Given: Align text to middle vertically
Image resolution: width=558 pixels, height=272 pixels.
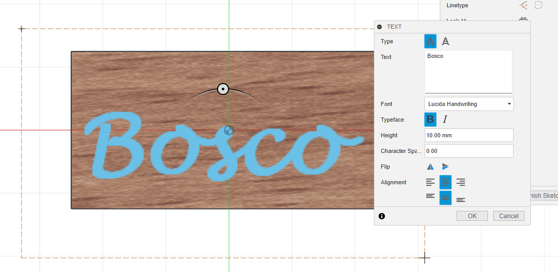Looking at the screenshot, I should 446,198.
